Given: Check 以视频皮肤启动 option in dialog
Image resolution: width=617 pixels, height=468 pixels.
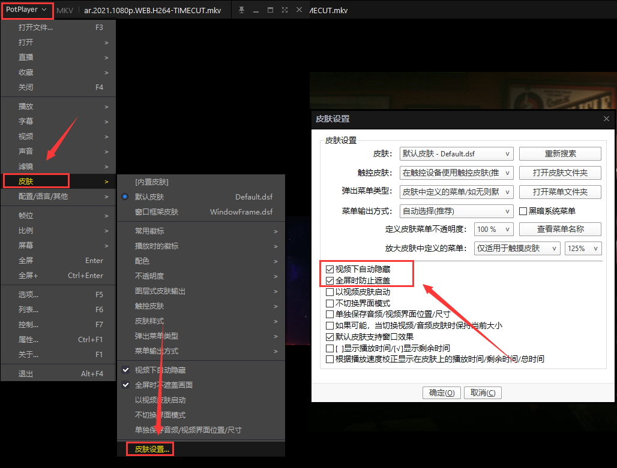Looking at the screenshot, I should click(330, 292).
